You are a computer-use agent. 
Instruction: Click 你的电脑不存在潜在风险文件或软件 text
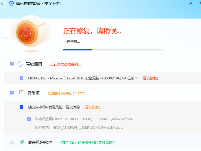coord(88,143)
